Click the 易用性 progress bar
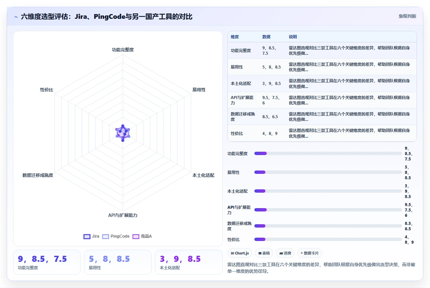This screenshot has height=288, width=430. (328, 172)
